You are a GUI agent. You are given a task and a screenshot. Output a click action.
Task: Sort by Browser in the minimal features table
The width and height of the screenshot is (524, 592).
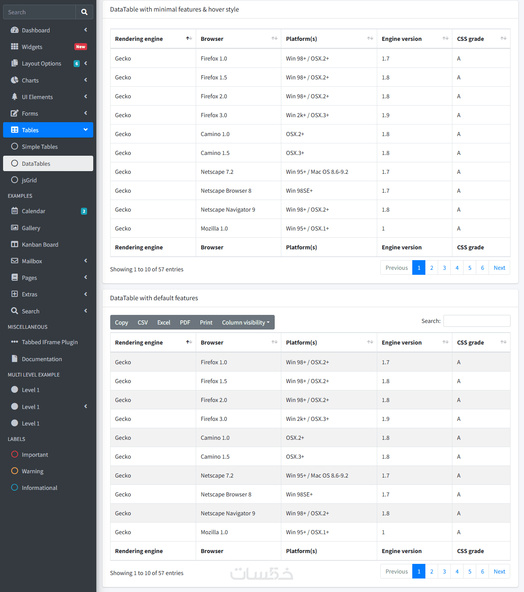[238, 39]
